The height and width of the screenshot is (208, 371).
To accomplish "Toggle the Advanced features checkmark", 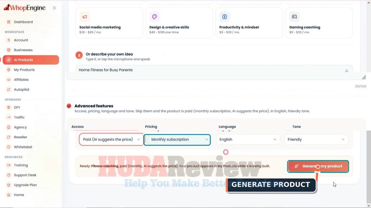I will [x=69, y=106].
